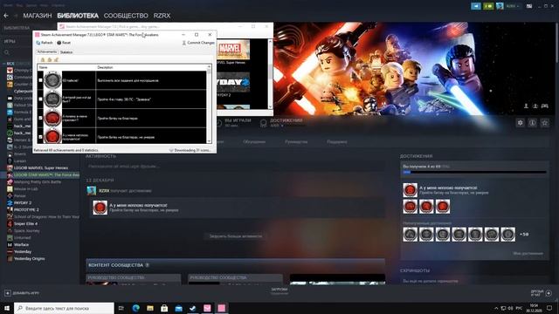Select Yesterday Origins in the library list

coord(29,259)
